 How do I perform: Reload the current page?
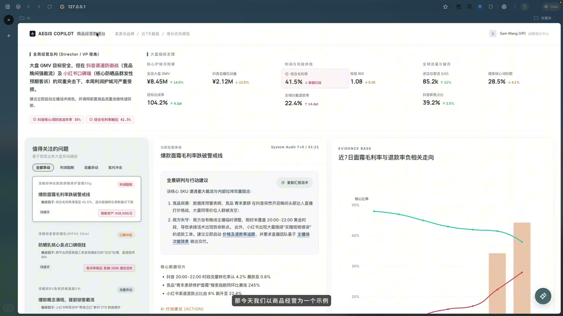tap(50, 6)
